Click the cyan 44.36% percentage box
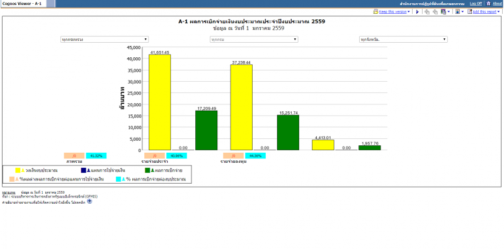Screen dimensions: 504x249 255,156
